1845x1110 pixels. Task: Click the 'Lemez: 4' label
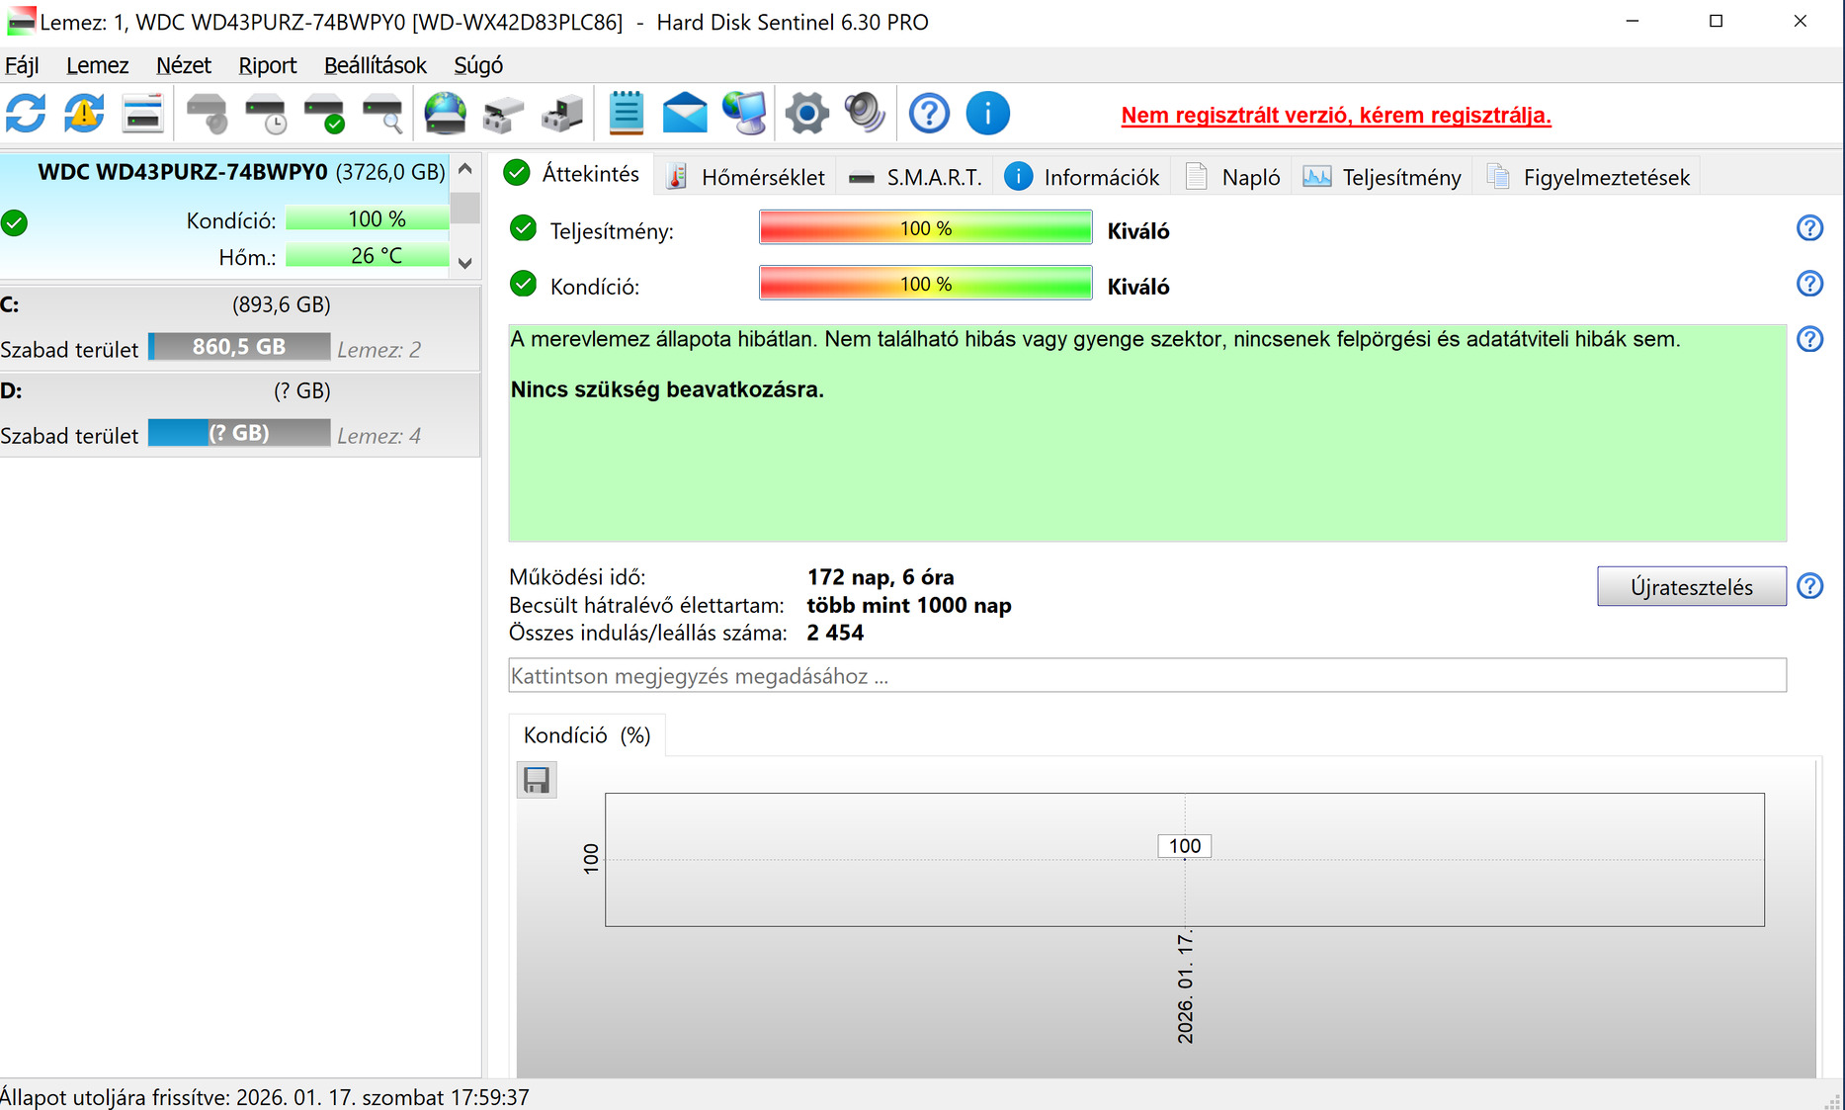point(379,436)
